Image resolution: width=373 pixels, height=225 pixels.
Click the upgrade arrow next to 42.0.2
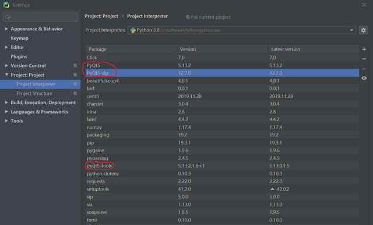(272, 189)
